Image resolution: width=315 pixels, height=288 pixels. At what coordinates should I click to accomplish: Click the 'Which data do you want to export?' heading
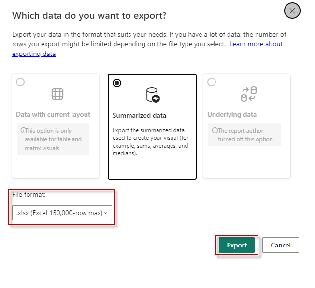point(89,15)
